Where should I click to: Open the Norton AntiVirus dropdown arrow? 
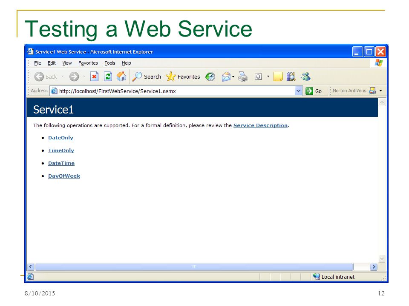pyautogui.click(x=380, y=91)
